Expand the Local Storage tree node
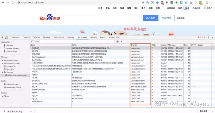 [x=2, y=60]
